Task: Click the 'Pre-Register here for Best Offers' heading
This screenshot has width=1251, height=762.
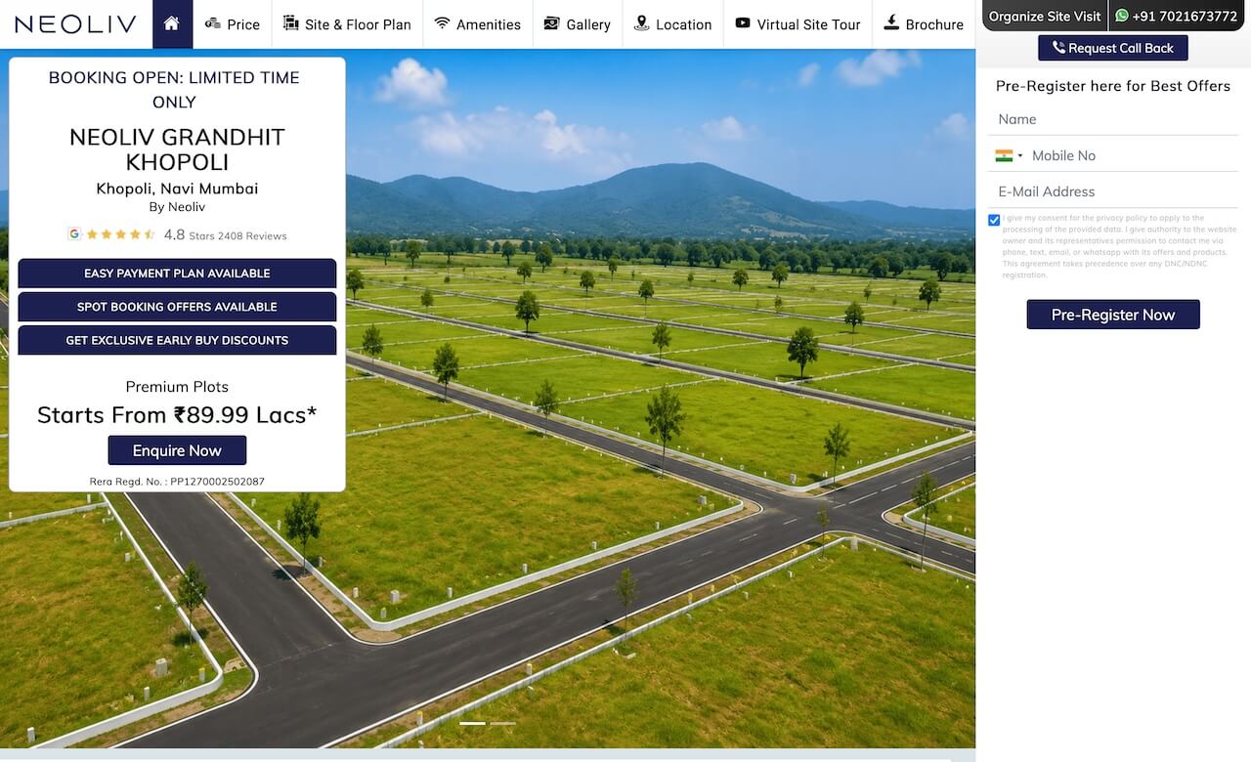Action: click(x=1113, y=86)
